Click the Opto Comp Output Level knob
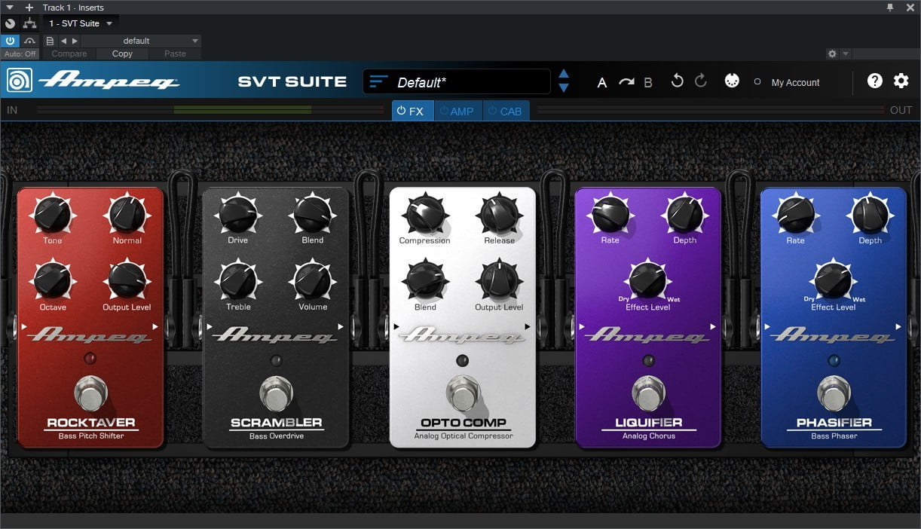This screenshot has height=529, width=921. tap(499, 280)
